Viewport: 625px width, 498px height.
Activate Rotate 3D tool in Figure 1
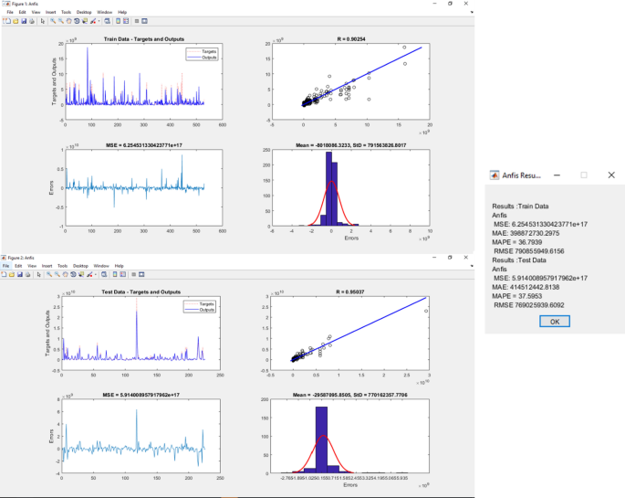[x=77, y=21]
